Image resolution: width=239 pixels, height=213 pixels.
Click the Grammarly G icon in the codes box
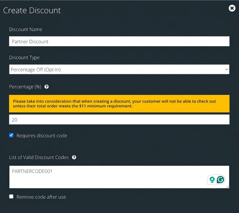pos(220,180)
